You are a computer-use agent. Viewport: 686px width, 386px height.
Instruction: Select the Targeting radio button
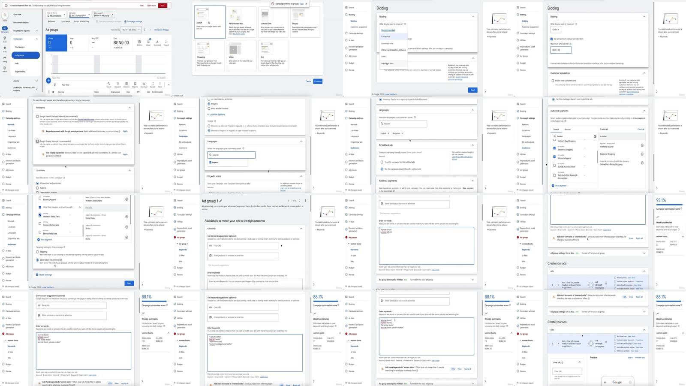37,252
